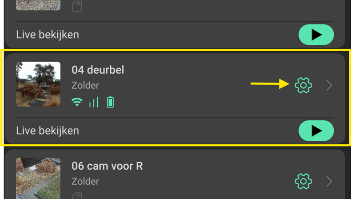Expand 04 deurbel with the right chevron
351x199 pixels.
pos(329,85)
